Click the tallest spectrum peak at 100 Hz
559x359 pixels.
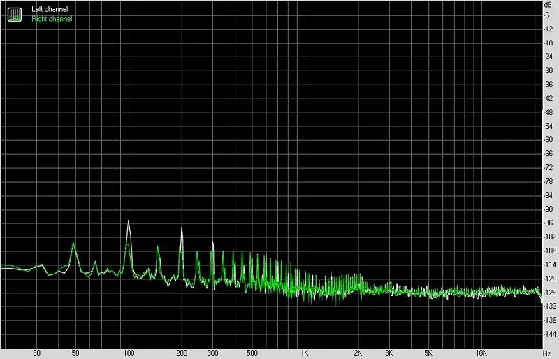pos(129,222)
